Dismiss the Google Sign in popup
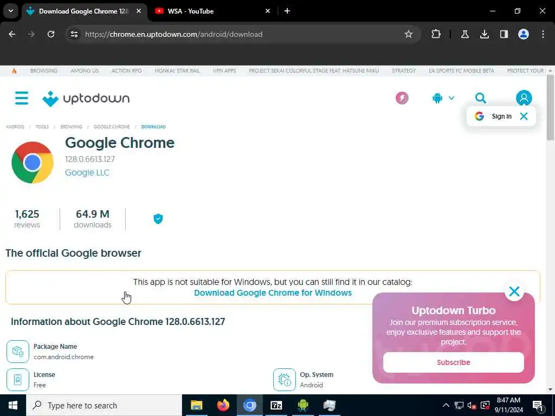This screenshot has height=416, width=555. tap(524, 116)
